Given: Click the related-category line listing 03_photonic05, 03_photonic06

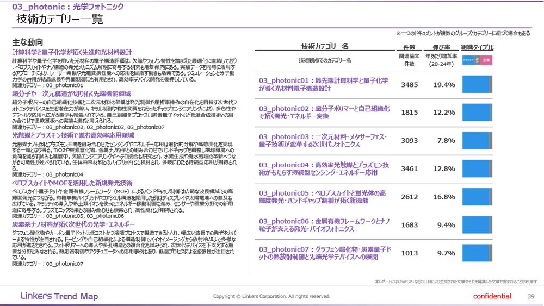Looking at the screenshot, I should 68,216.
